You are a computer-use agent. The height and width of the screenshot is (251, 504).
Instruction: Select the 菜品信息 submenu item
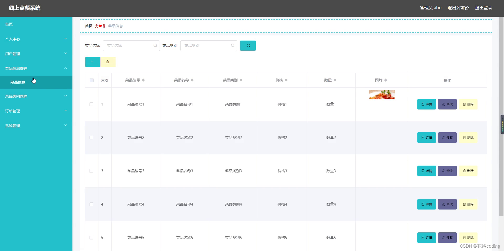tap(36, 82)
